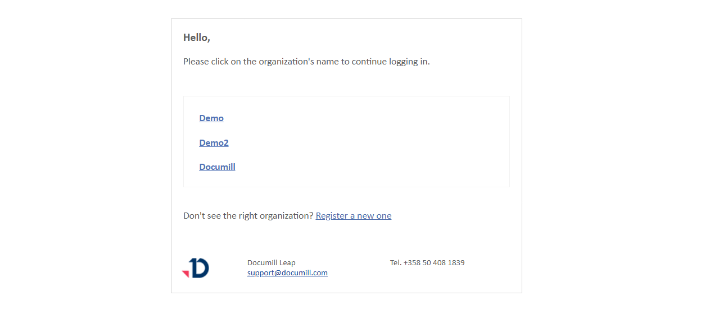Email support@documill.com via the footer link

(287, 273)
